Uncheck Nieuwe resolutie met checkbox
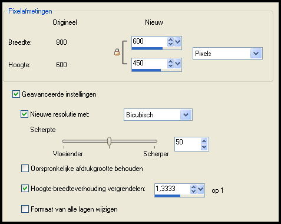Image resolution: width=281 pixels, height=224 pixels. click(24, 114)
